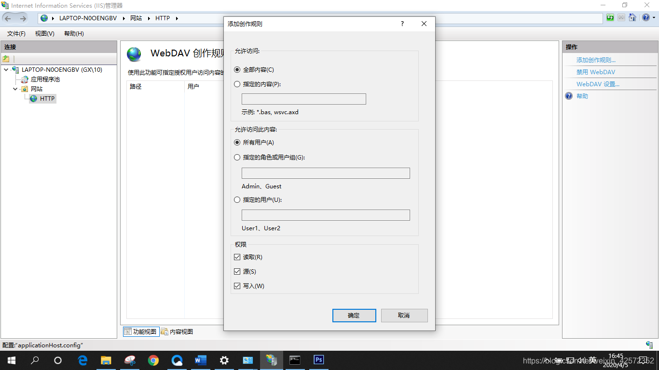The image size is (659, 370).
Task: Click the green connect icon in 连接 panel toolbar
Action: [x=6, y=59]
